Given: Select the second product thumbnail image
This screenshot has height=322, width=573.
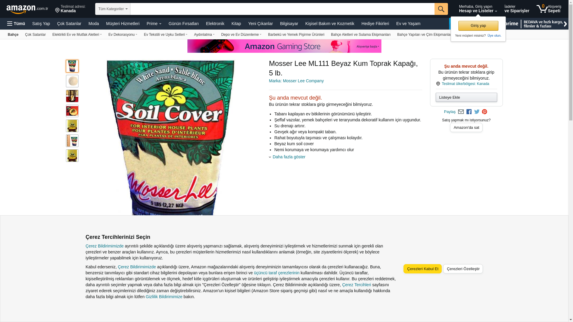Looking at the screenshot, I should [72, 81].
